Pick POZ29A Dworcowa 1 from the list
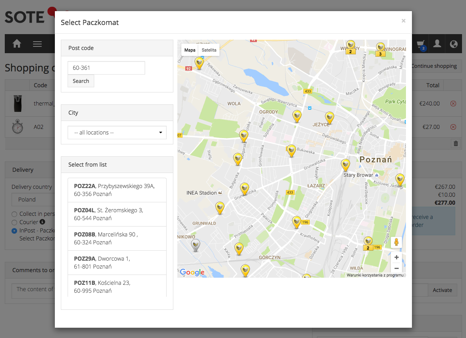466x338 pixels. (117, 263)
